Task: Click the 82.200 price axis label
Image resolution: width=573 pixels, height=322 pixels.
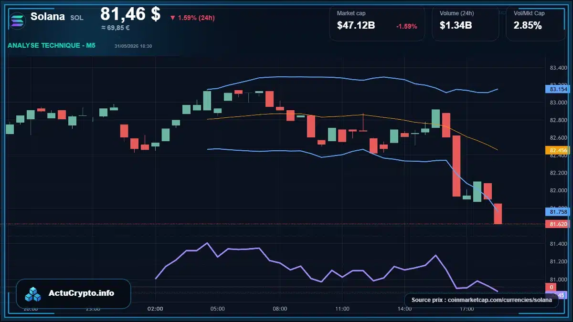Action: pos(558,173)
